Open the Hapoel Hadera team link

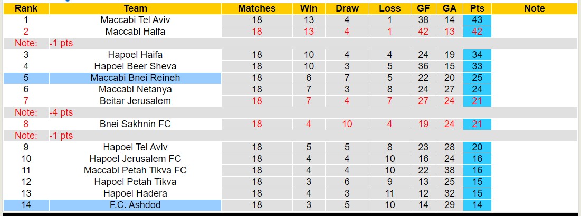pos(135,193)
